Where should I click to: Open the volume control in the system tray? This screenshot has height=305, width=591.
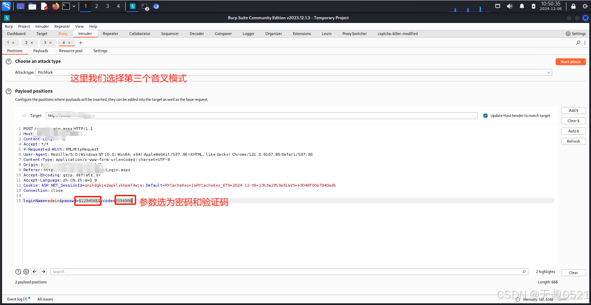click(510, 6)
